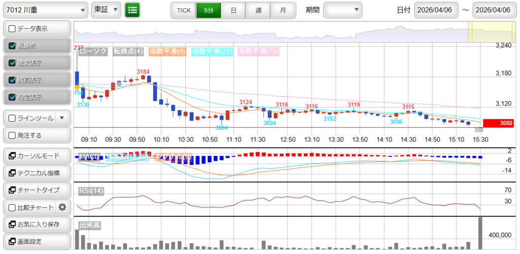Uncheck the 転換点 checkbox
Viewport: 520px width, 254px height.
[x=13, y=46]
